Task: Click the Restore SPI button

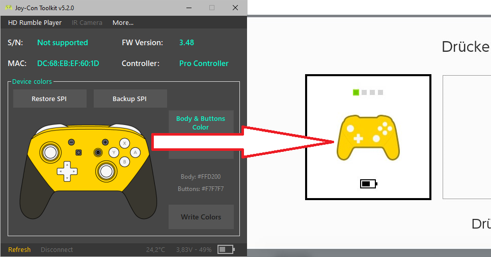Action: click(50, 99)
